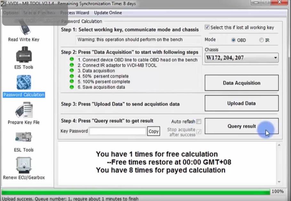Viewport: 291px width, 201px height.
Task: Toggle 'Select this if lost all working key'
Action: coord(207,27)
